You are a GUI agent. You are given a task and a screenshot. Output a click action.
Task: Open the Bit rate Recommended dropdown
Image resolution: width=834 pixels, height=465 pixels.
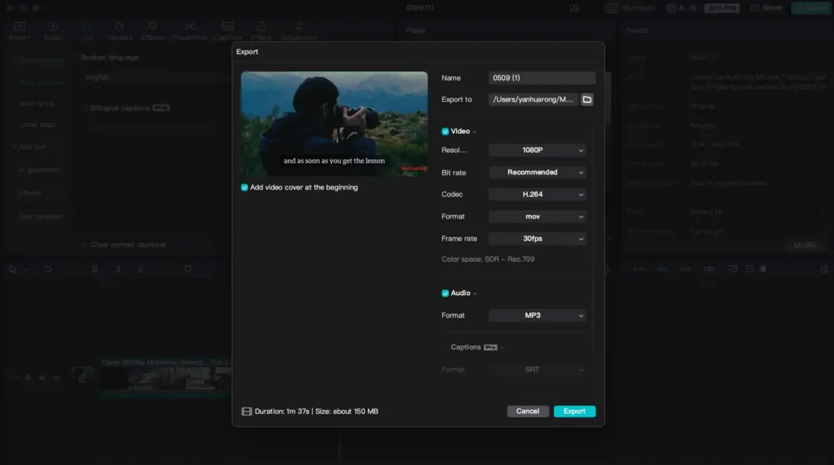pyautogui.click(x=538, y=172)
